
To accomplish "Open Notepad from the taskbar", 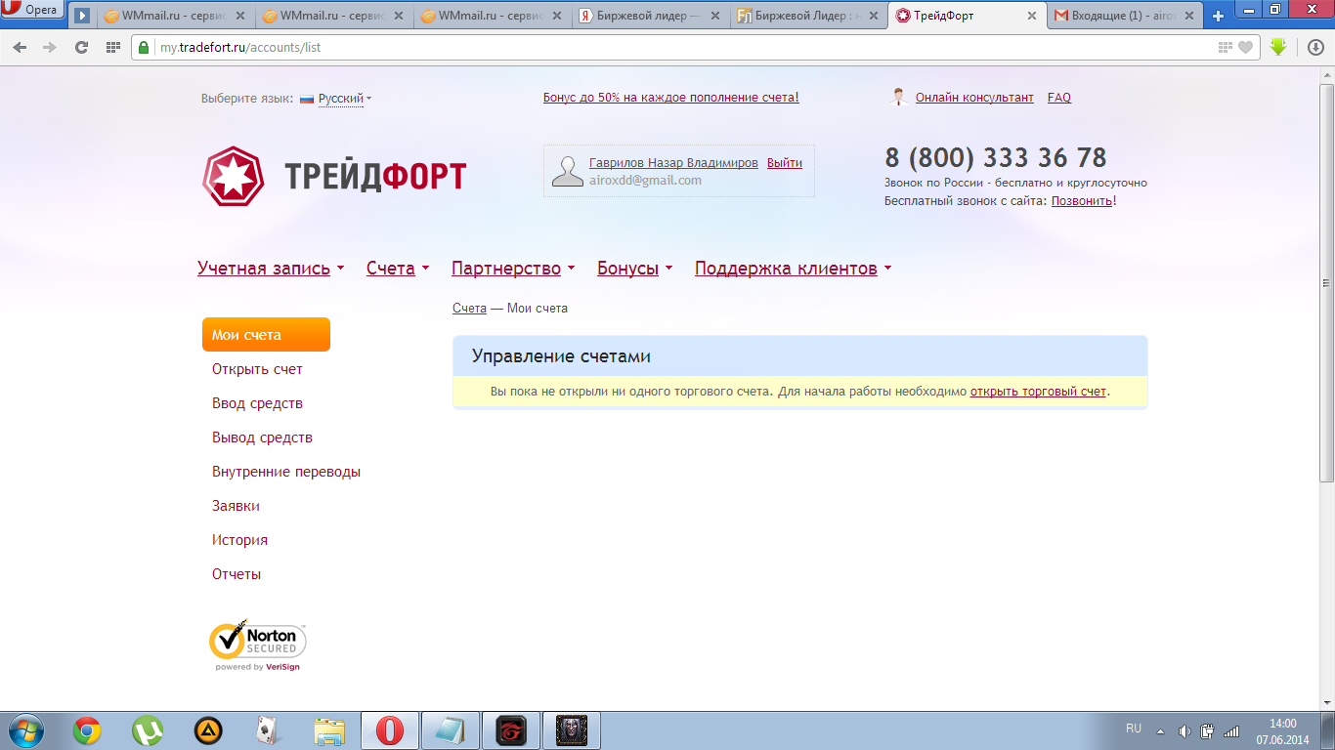I will (450, 730).
